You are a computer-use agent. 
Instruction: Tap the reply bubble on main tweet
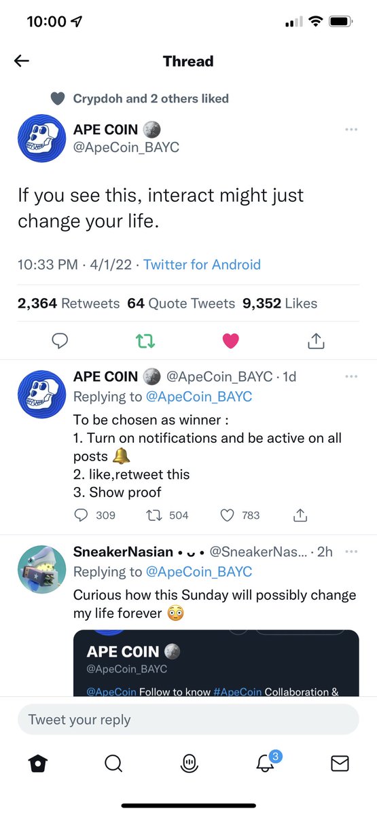tap(60, 342)
